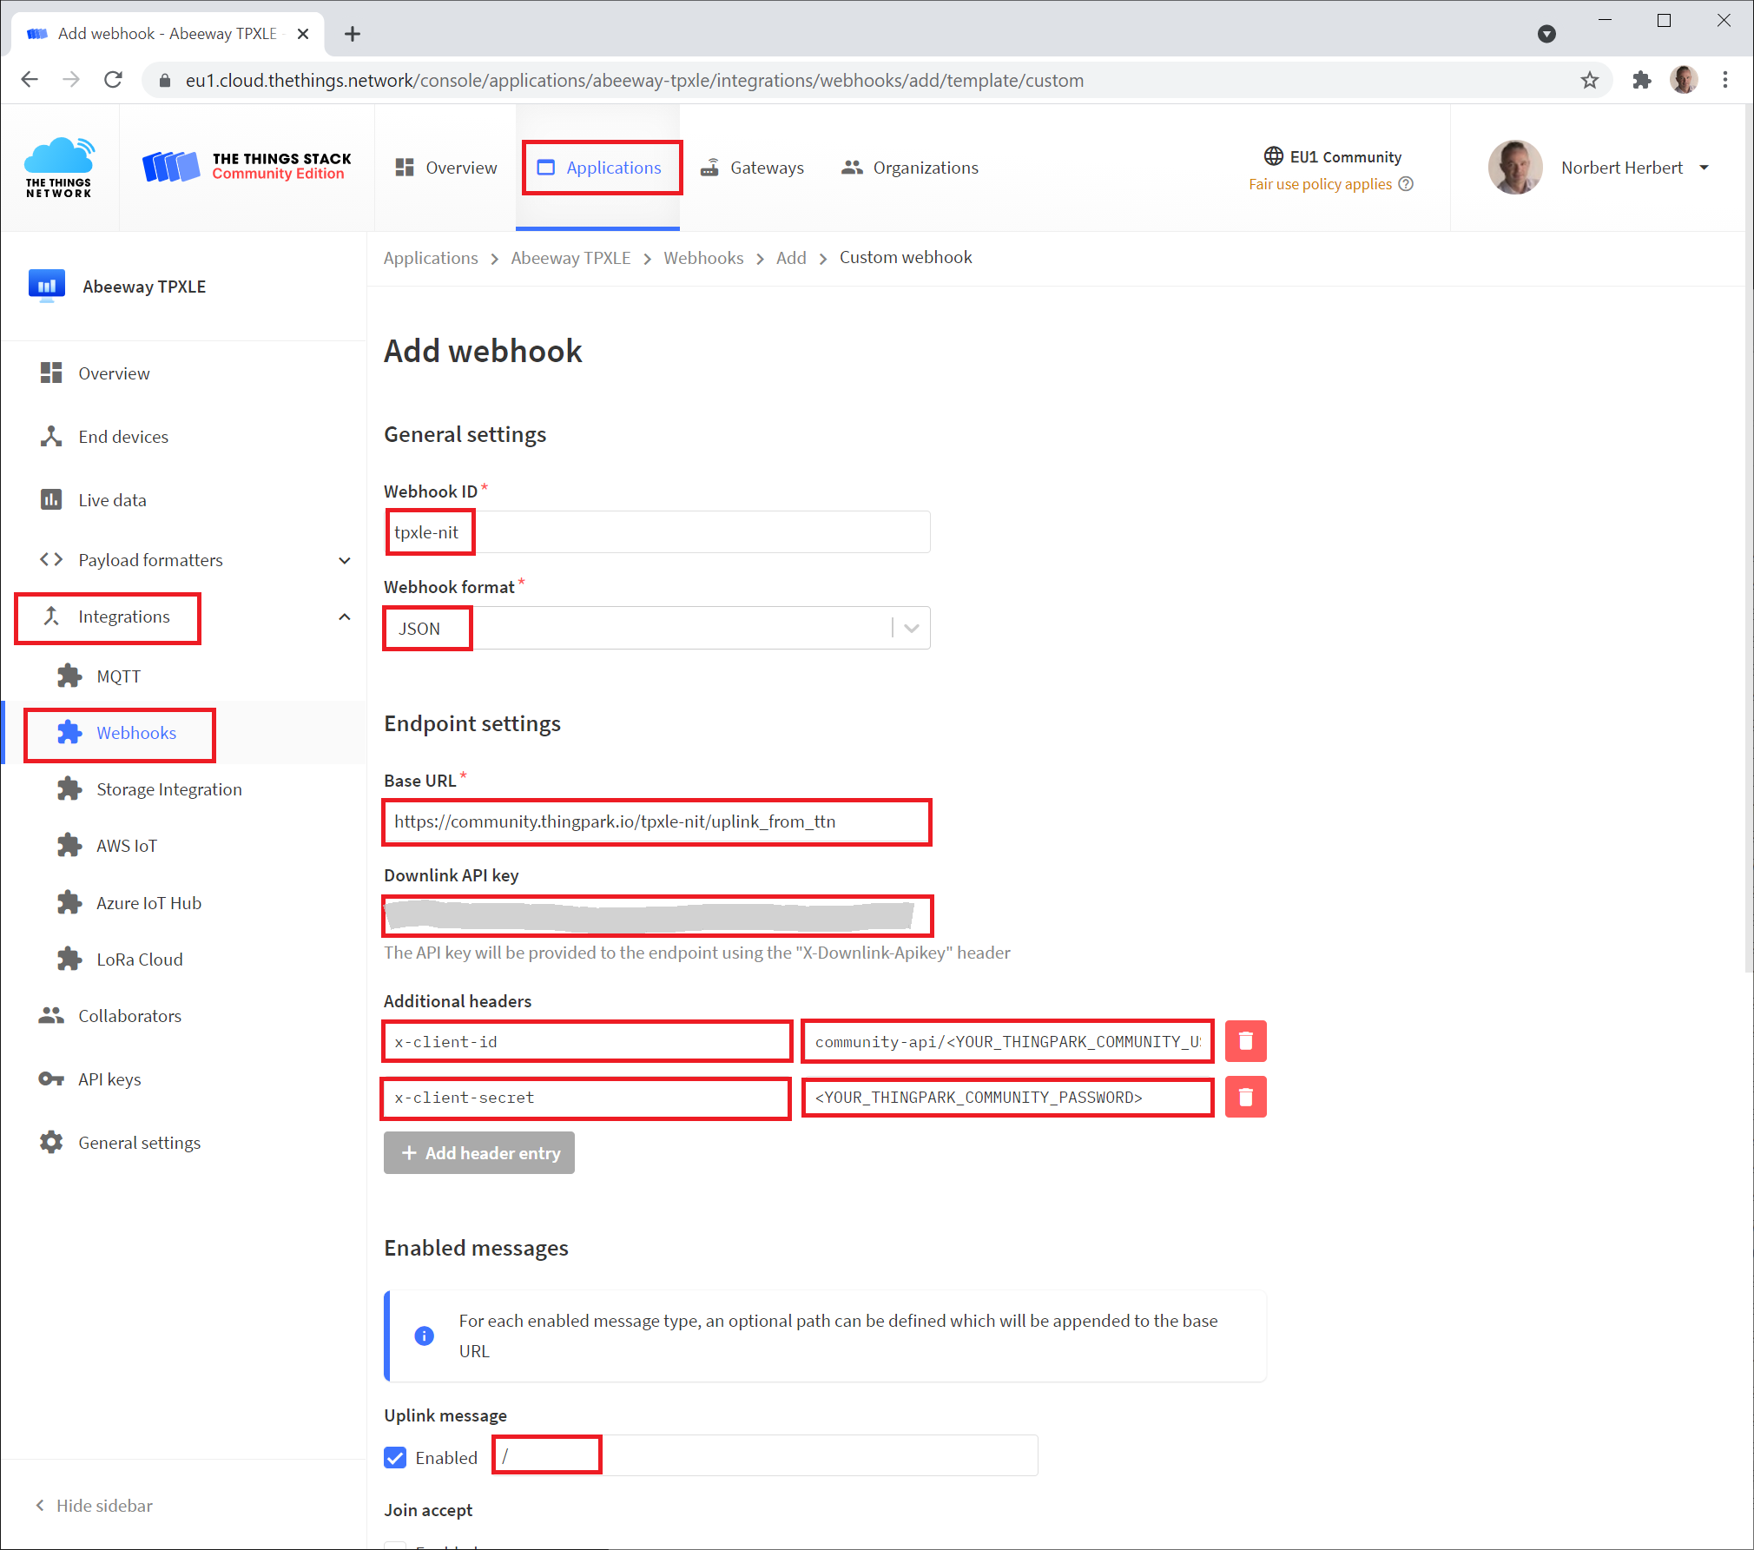Open sidebar Overview page
This screenshot has width=1754, height=1550.
pyautogui.click(x=114, y=373)
